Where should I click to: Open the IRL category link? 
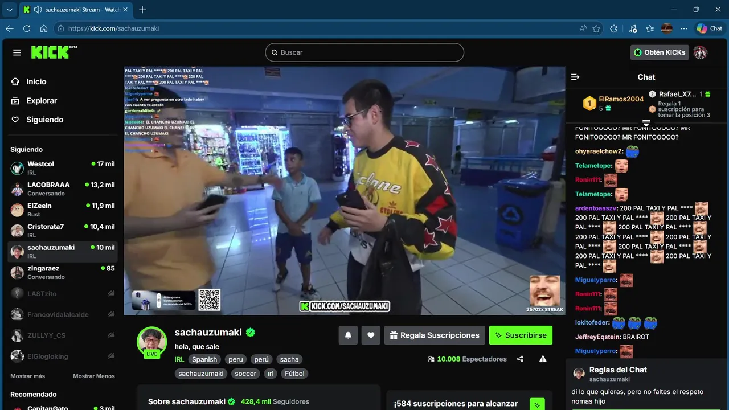click(x=179, y=359)
